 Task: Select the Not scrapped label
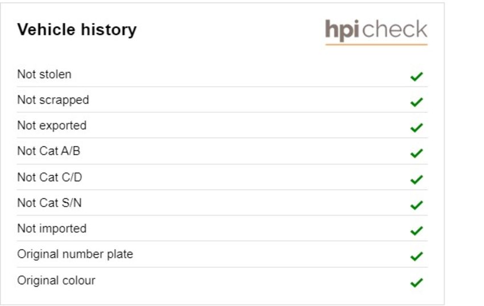pyautogui.click(x=53, y=100)
